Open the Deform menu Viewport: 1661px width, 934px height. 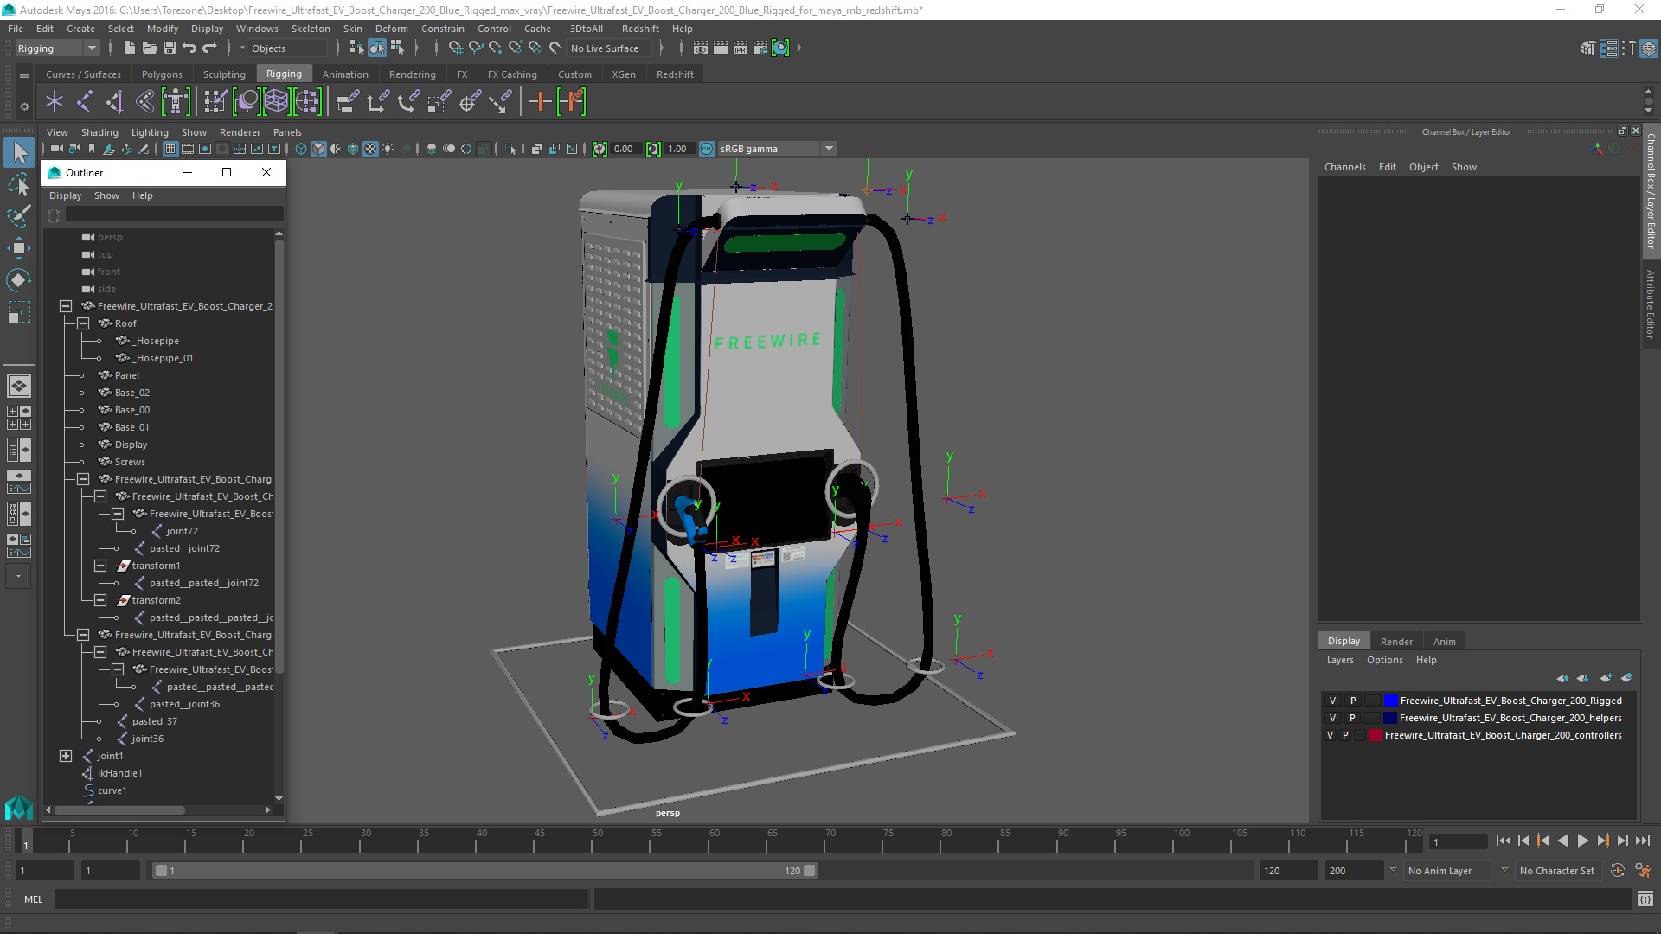(x=391, y=29)
